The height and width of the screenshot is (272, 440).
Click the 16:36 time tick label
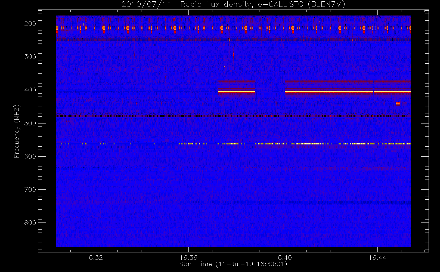click(188, 258)
